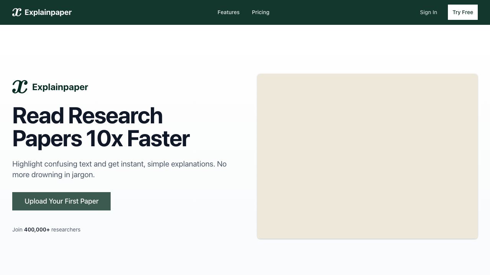
Task: Click the beige preview panel
Action: 367,156
